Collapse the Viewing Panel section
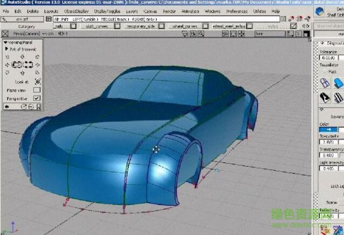Viewport: 344px width, 235px height. click(5, 42)
